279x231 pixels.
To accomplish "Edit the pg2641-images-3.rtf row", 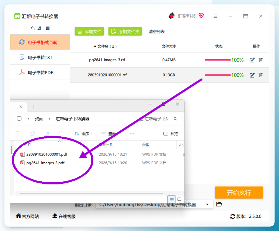I will [252, 60].
